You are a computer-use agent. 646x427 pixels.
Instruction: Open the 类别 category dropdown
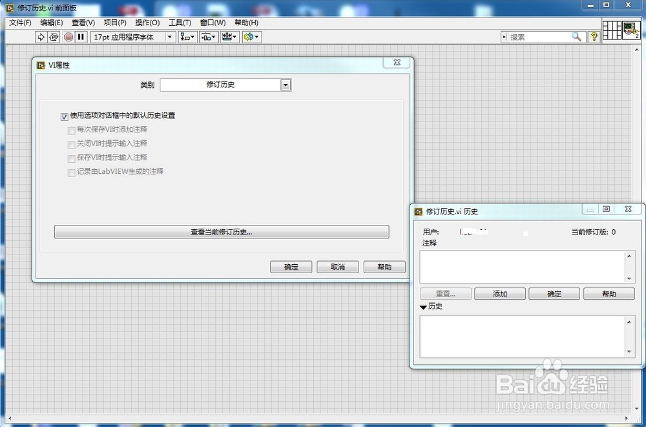[x=286, y=85]
